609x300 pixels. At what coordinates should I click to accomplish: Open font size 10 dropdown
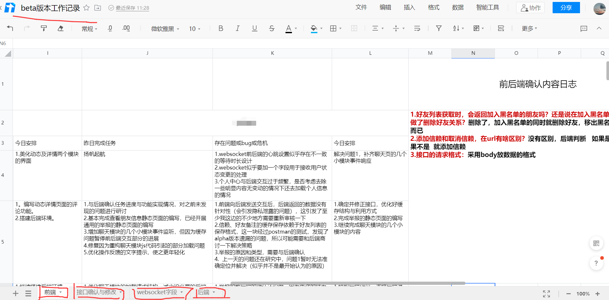(x=195, y=29)
